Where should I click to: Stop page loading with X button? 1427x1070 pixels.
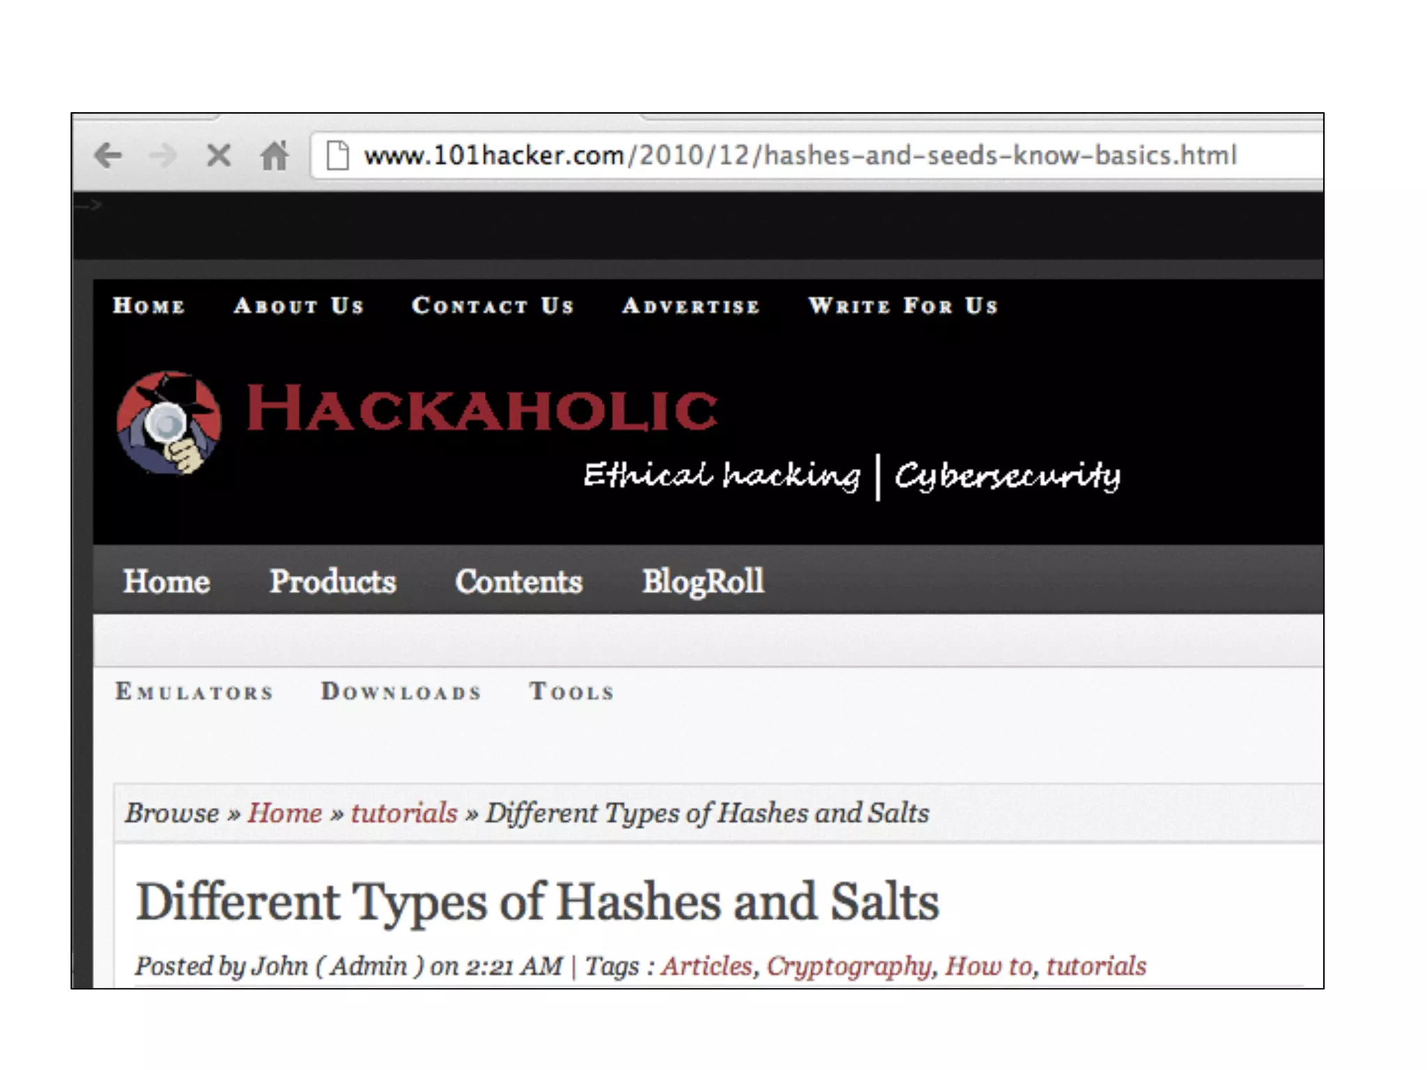click(219, 155)
